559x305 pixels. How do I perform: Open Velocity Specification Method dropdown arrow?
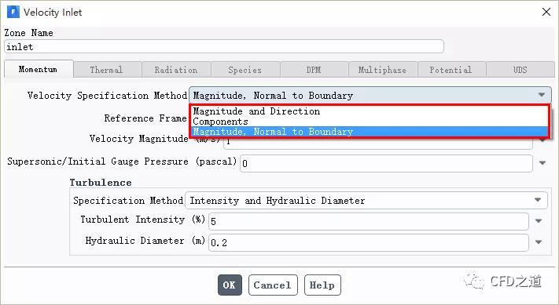click(x=542, y=95)
